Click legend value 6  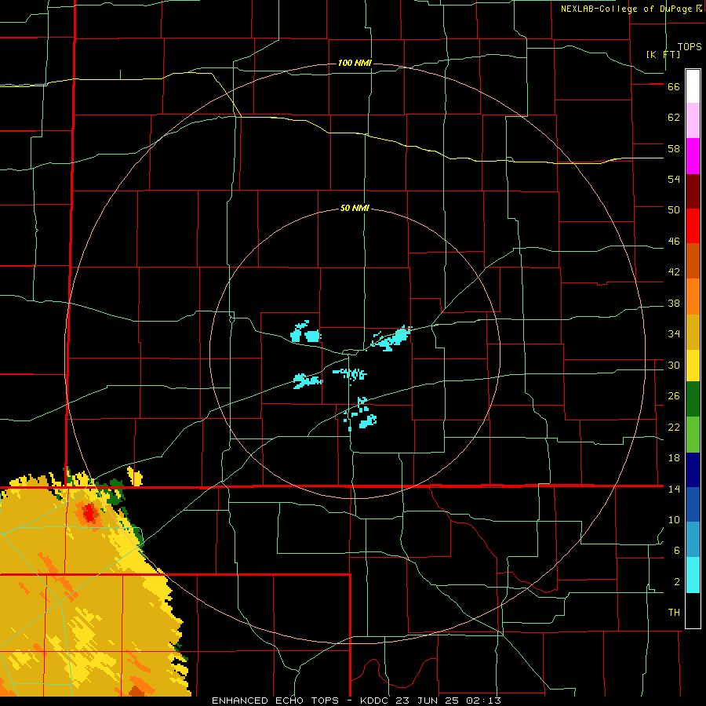click(677, 551)
